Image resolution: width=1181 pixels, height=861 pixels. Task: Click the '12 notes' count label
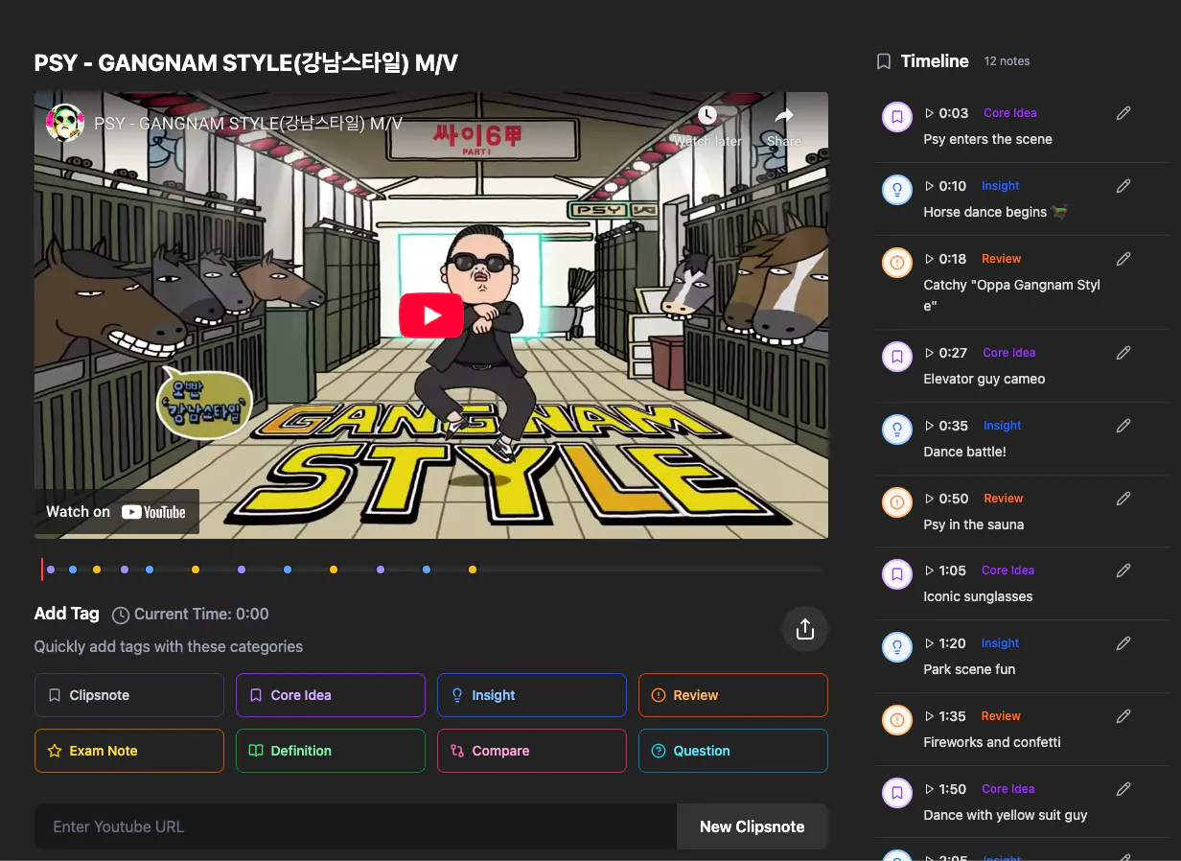[x=1007, y=61]
